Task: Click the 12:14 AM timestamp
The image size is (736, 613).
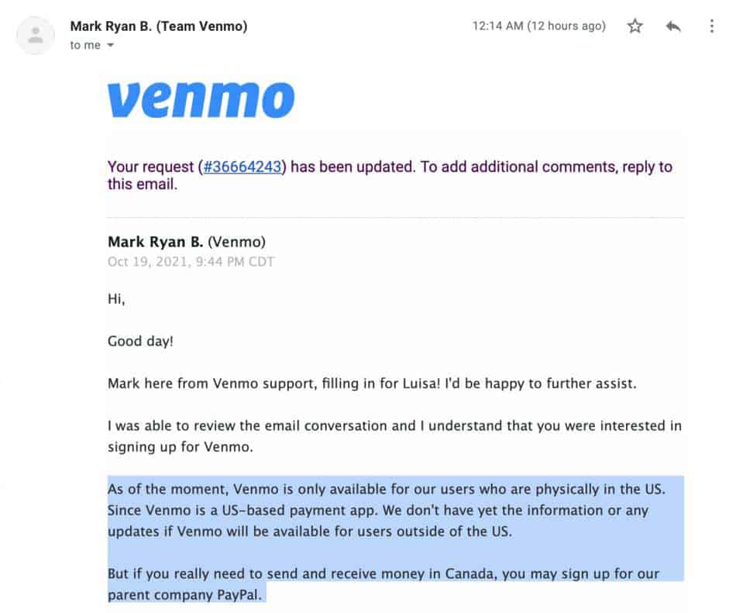Action: tap(497, 26)
